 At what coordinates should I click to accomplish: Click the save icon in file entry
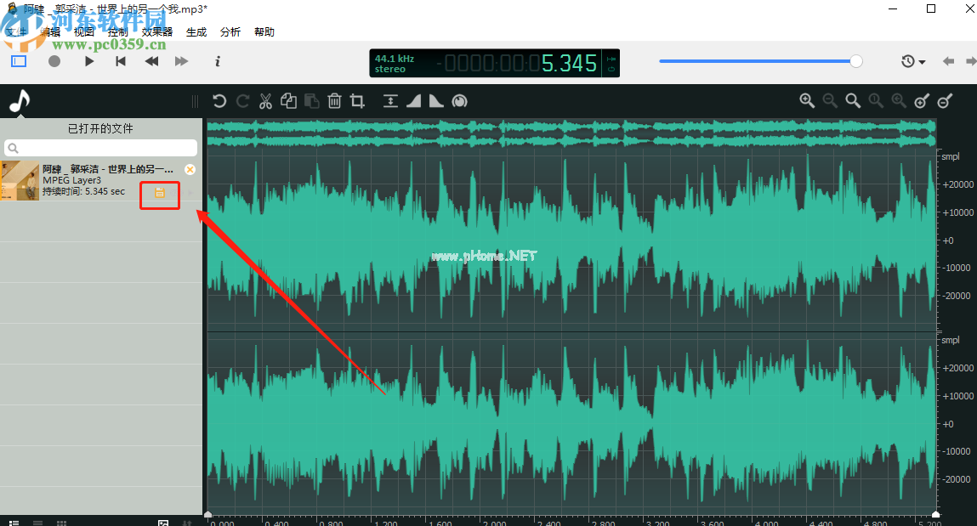(159, 193)
